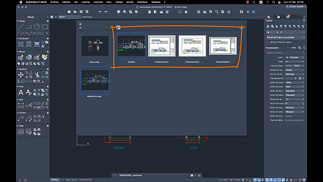Select the Multileader tool in Directriz

pyautogui.click(x=21, y=119)
